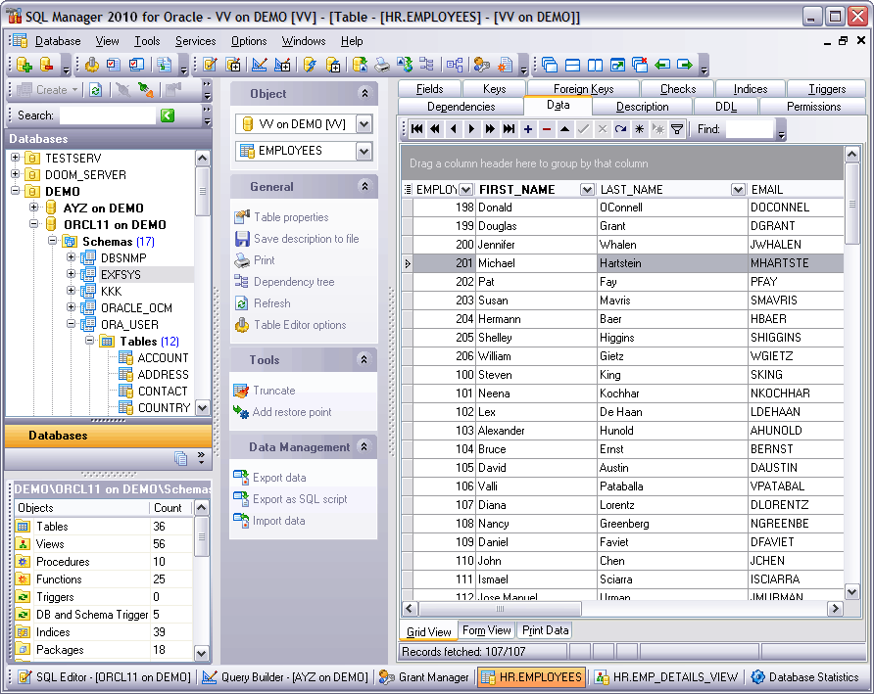This screenshot has width=874, height=694.
Task: Jump to the last record navigator button
Action: coord(509,129)
